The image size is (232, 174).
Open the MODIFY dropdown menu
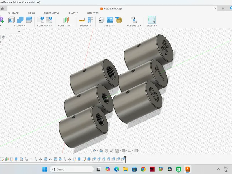[20, 26]
